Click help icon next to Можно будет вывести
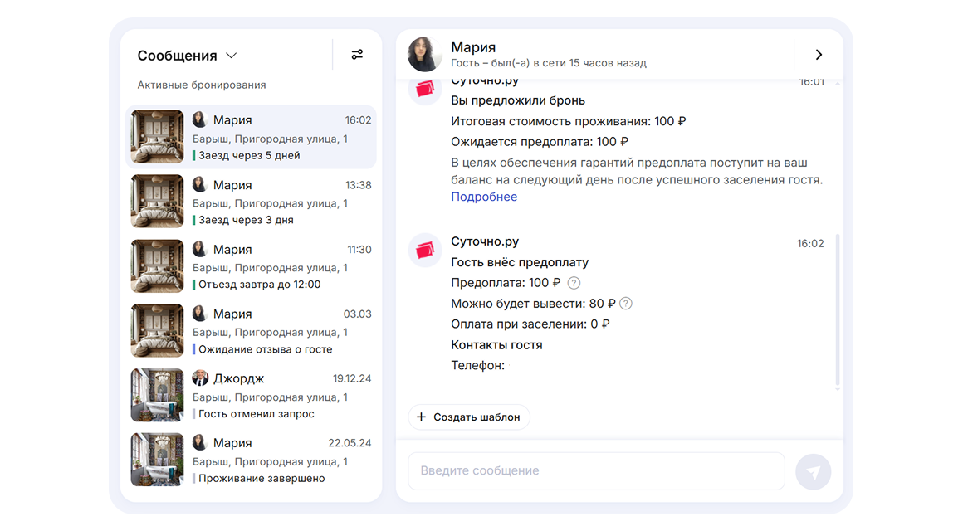 click(x=626, y=304)
